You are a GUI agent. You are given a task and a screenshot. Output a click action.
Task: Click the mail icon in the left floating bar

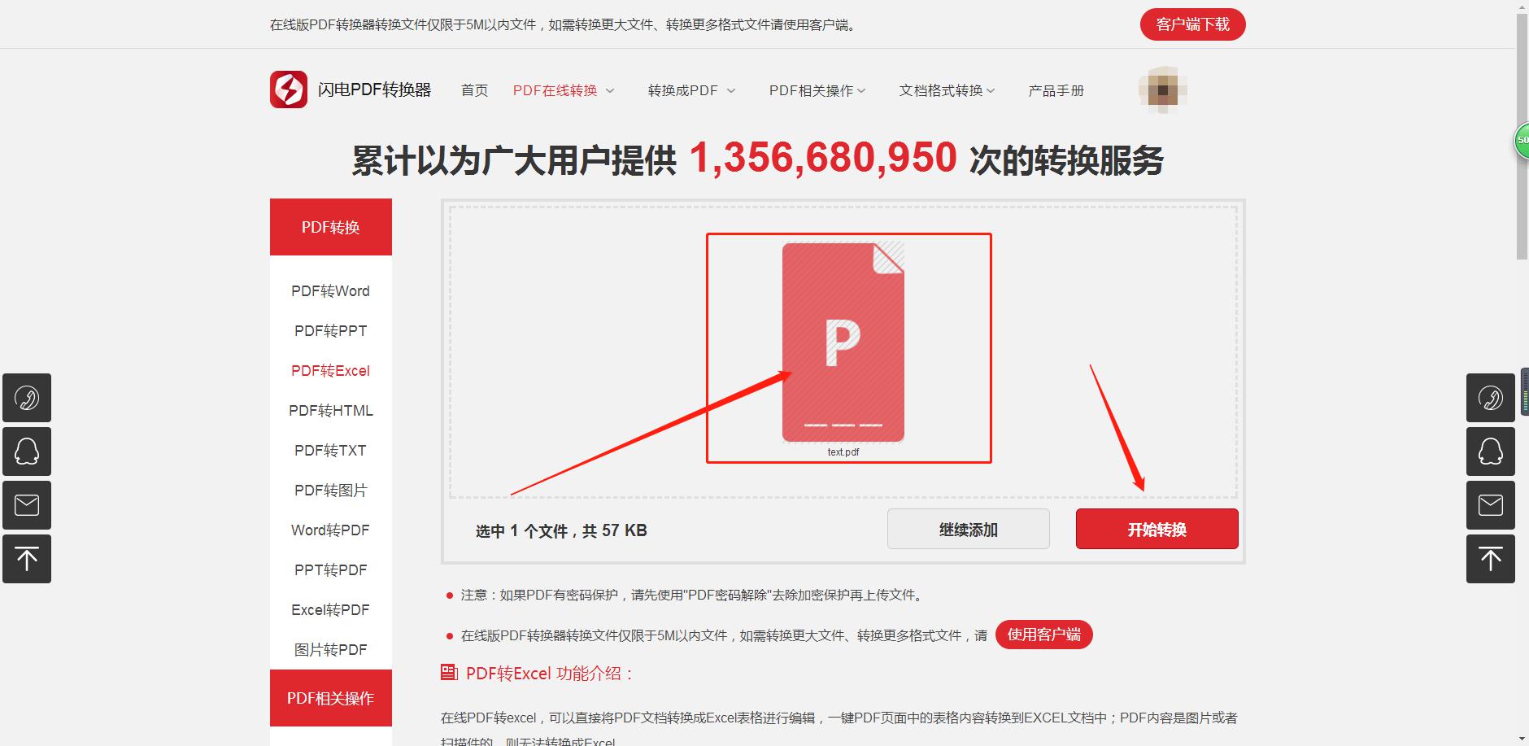click(x=27, y=505)
